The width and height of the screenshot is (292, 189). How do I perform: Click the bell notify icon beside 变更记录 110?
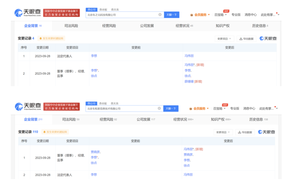pyautogui.click(x=44, y=132)
